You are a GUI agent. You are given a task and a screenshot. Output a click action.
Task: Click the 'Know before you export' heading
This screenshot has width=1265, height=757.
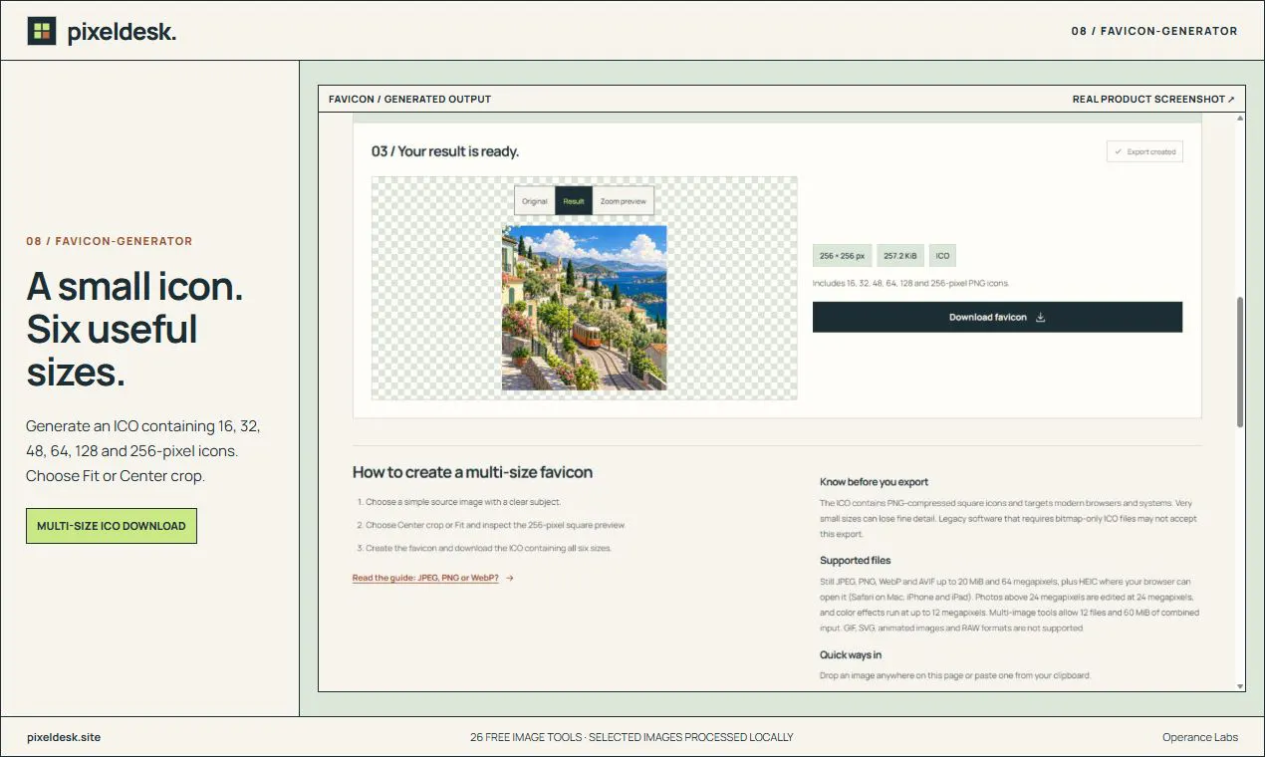tap(875, 482)
